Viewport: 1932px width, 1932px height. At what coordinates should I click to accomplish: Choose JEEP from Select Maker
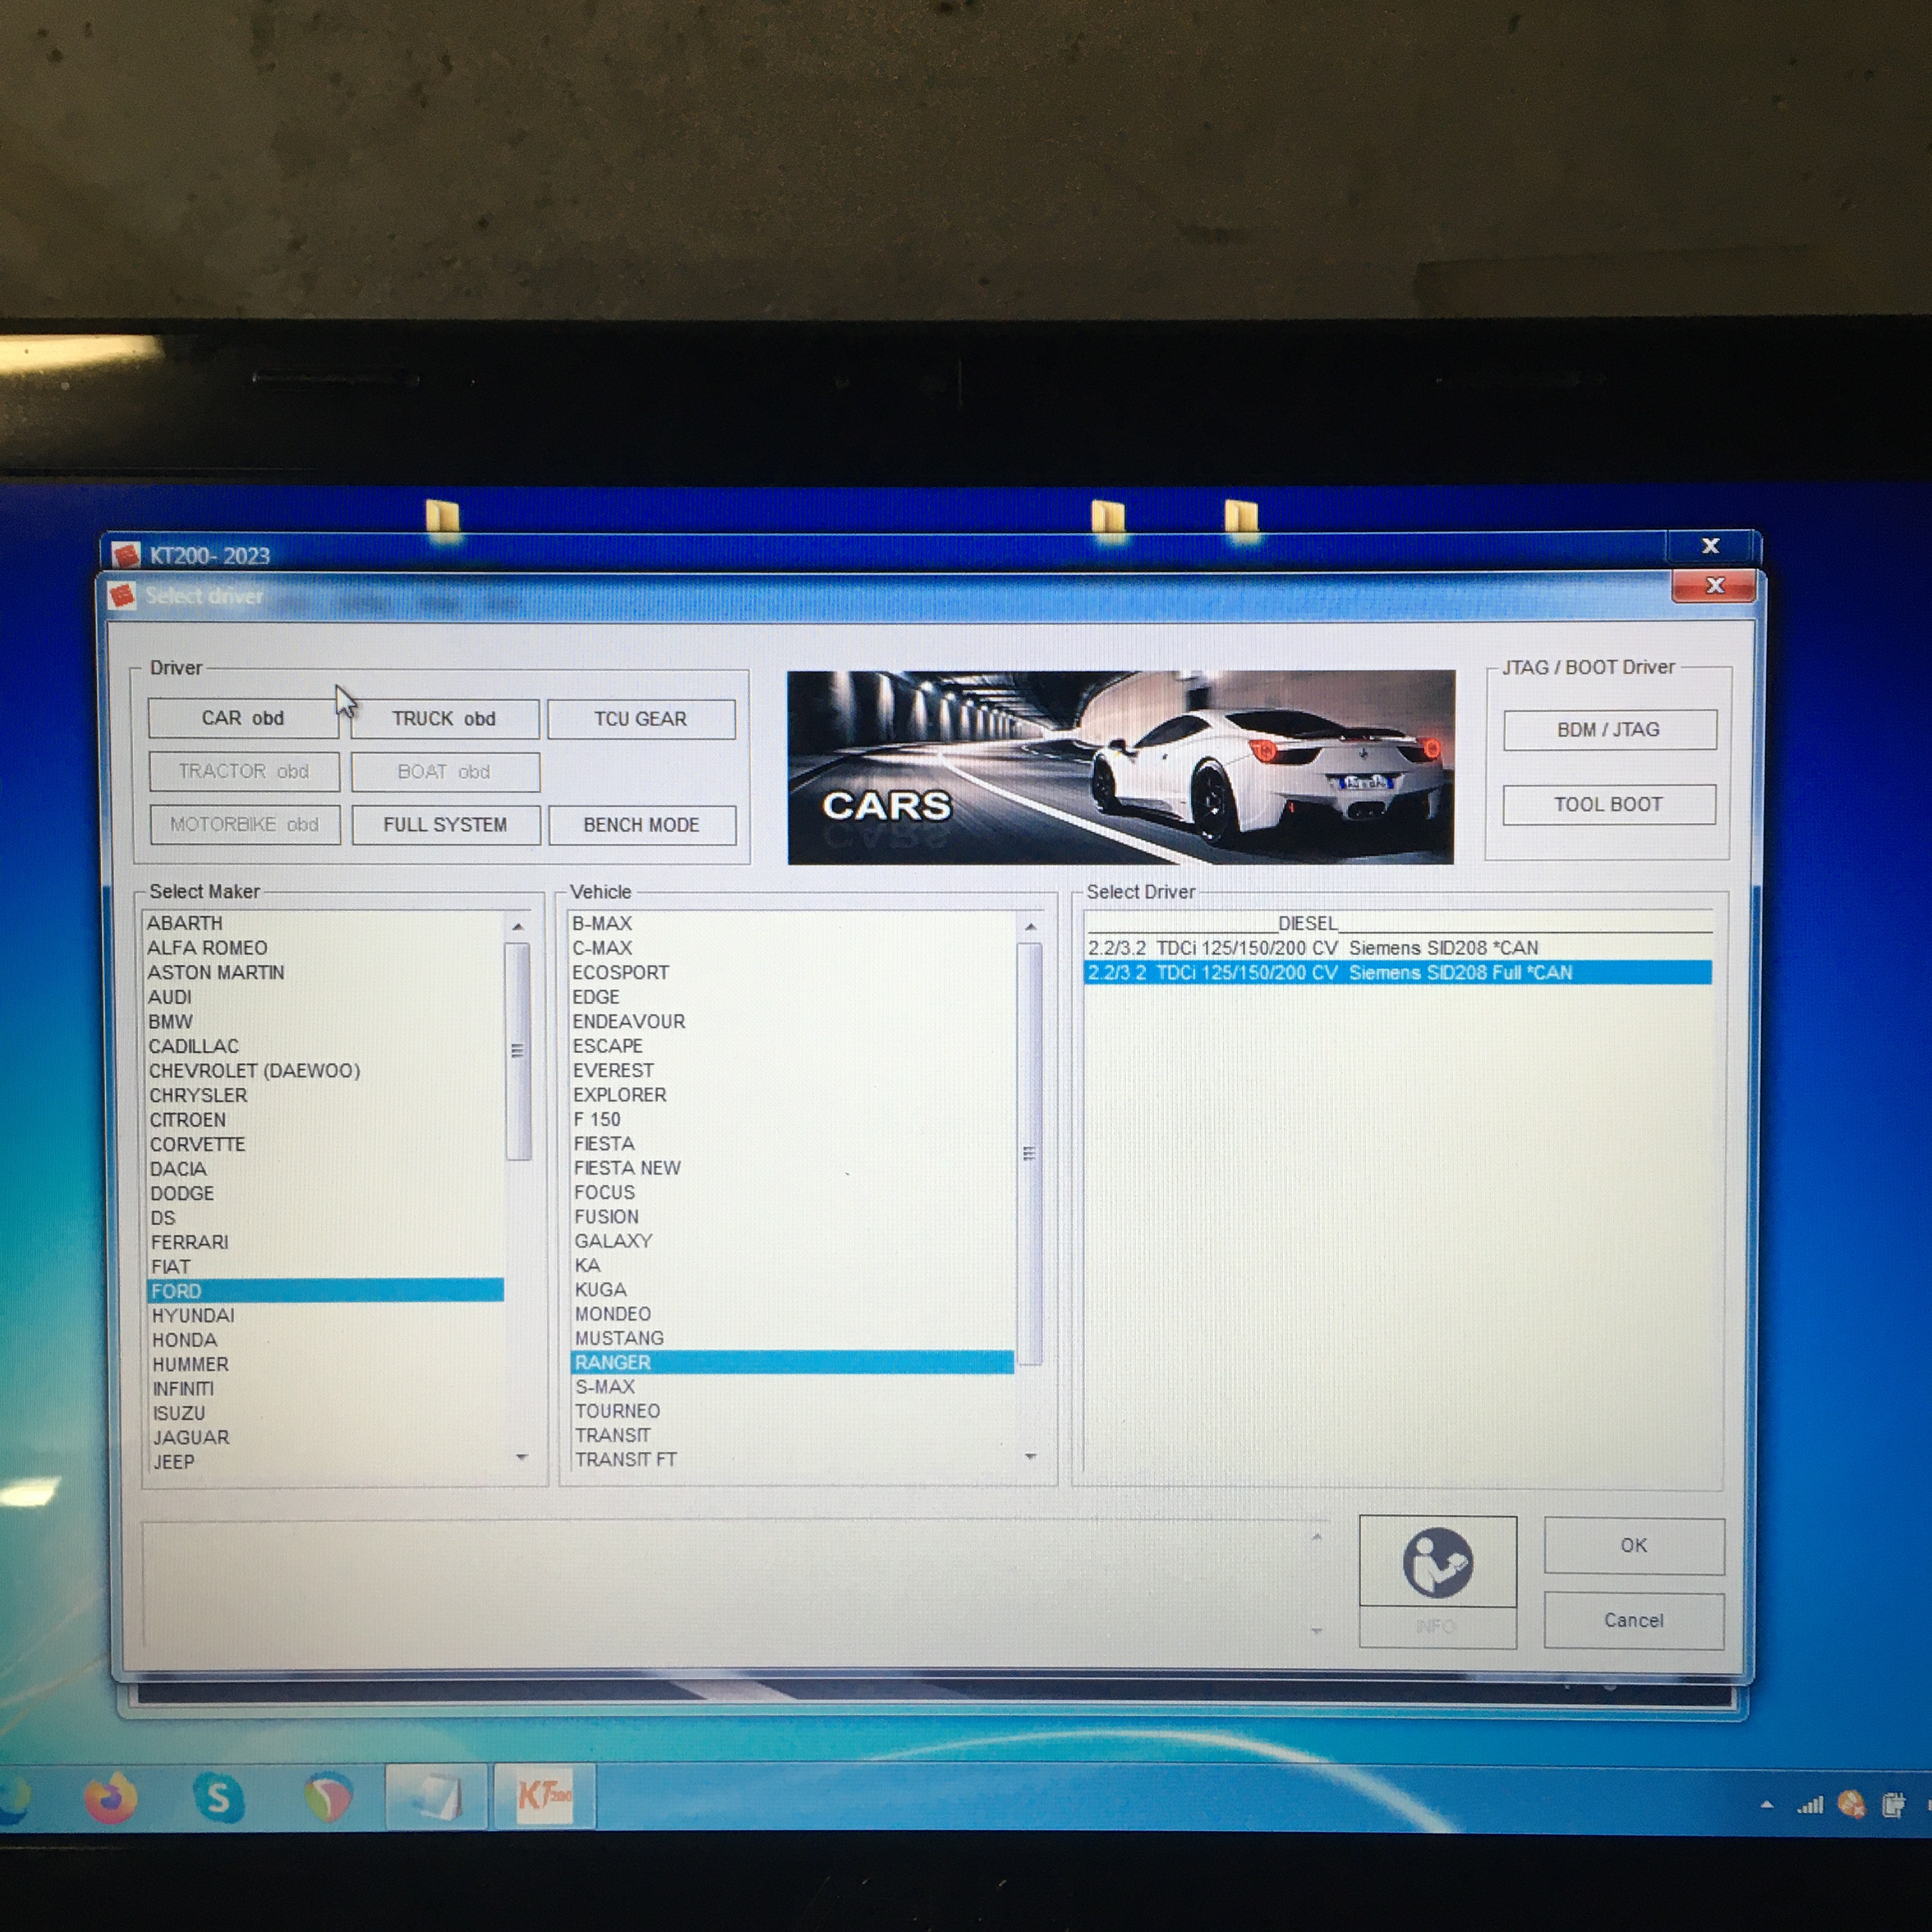pos(174,1462)
